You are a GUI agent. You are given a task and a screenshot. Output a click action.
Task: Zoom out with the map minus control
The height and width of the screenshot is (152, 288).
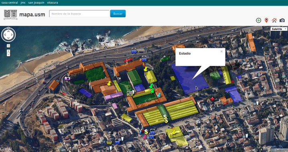point(8,55)
